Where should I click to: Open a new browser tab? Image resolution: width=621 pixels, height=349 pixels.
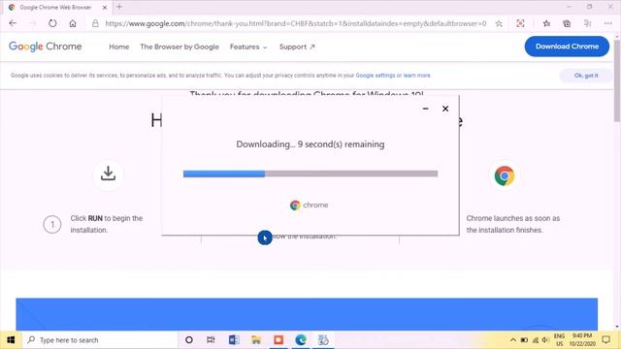[119, 7]
